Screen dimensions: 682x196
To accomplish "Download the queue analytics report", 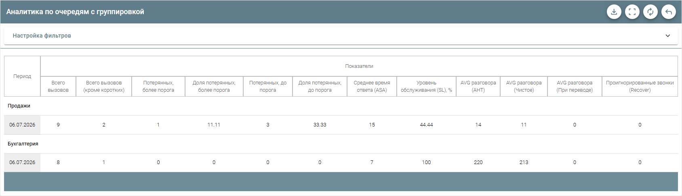I will coord(614,12).
